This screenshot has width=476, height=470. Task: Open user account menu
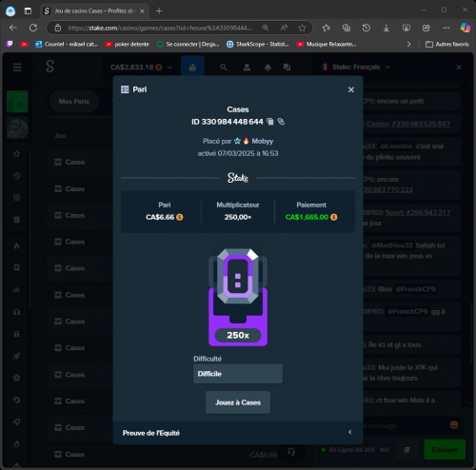[x=247, y=68]
